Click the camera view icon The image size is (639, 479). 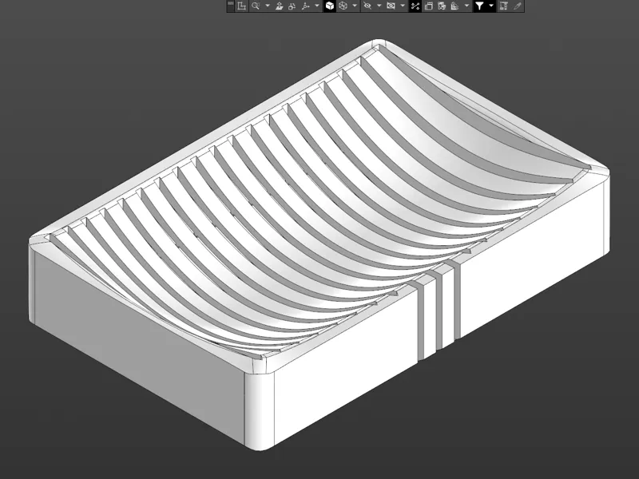click(x=391, y=6)
